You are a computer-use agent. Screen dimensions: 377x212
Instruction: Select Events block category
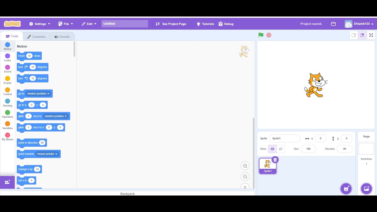click(x=8, y=80)
